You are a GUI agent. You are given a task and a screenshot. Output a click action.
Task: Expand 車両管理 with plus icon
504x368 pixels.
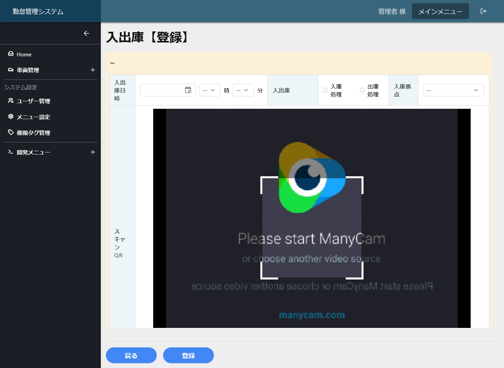93,70
